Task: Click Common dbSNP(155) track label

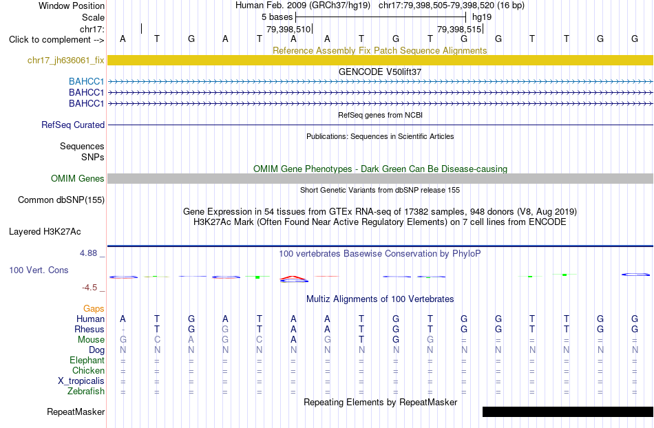Action: pos(61,200)
